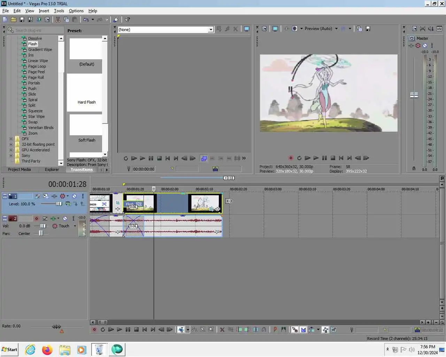This screenshot has height=357, width=446.
Task: Toggle Enable Snapping in timeline toolbar
Action: tap(295, 329)
